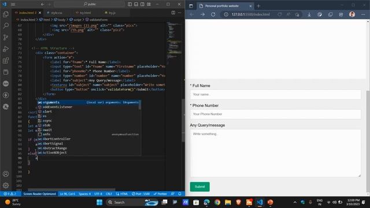Open the Search view in activity bar
The image size is (370, 208).
(6, 25)
